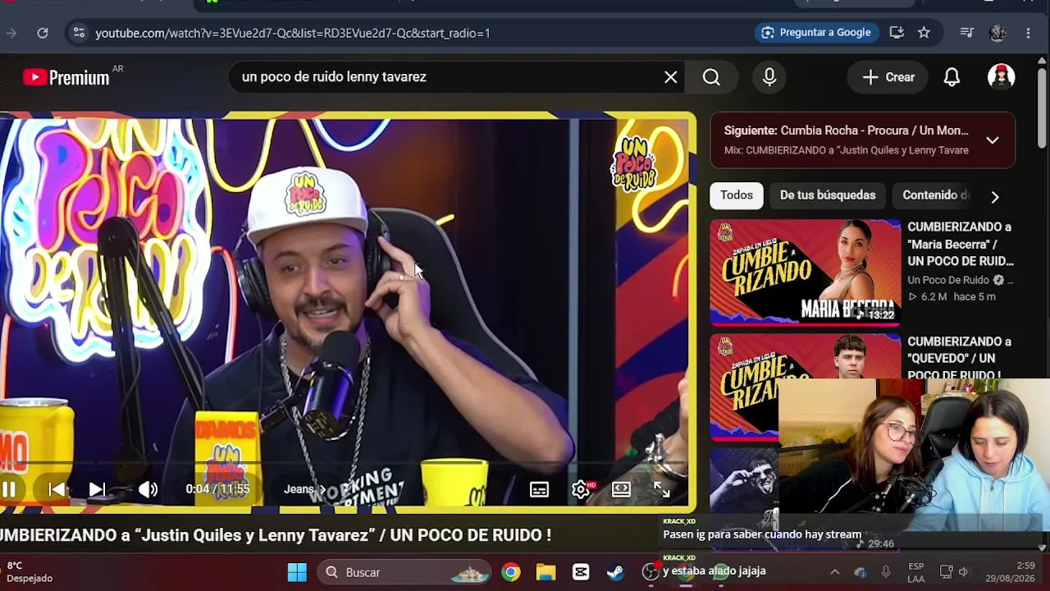Click the Preguntar a Google button

[817, 33]
